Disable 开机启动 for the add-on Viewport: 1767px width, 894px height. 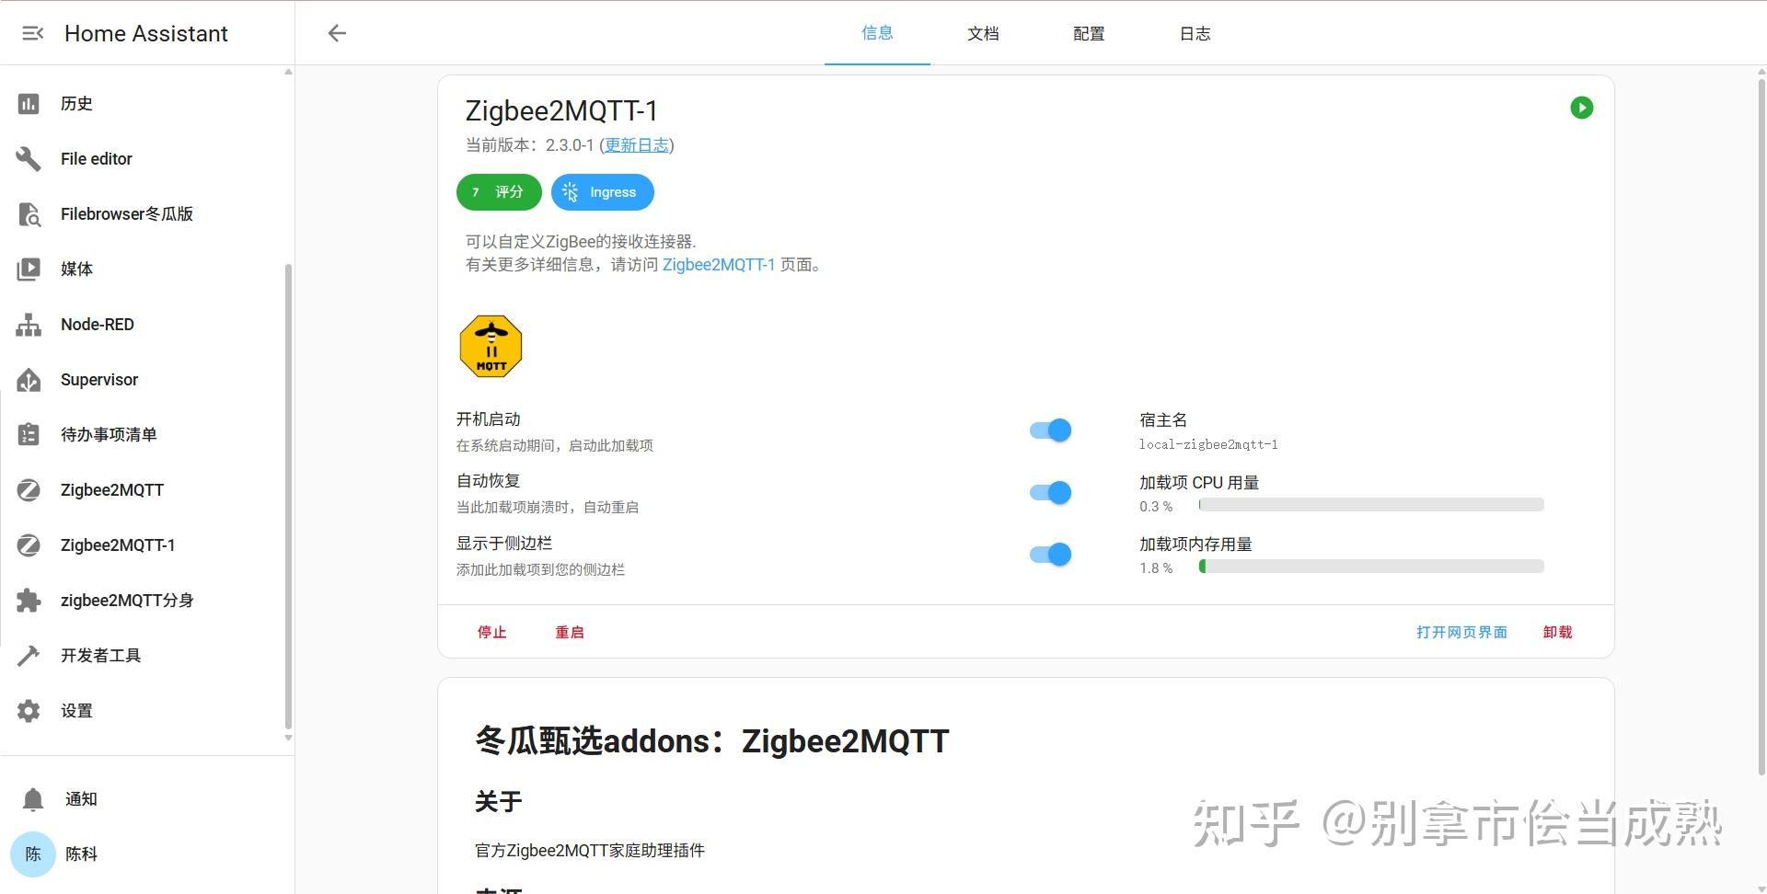(1049, 430)
